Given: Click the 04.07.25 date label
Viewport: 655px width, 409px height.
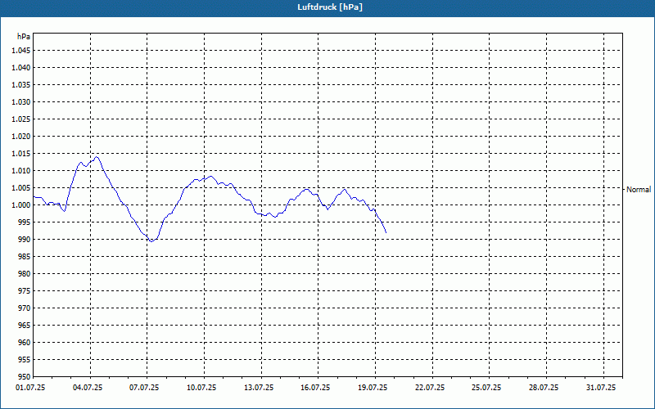Looking at the screenshot, I should [88, 388].
